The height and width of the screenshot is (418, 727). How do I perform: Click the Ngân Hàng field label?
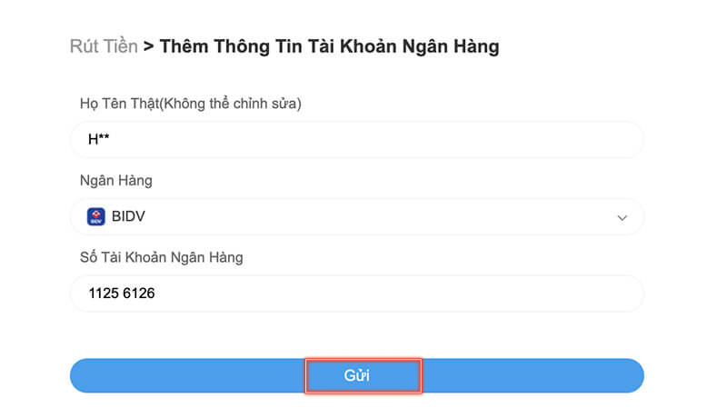point(116,181)
